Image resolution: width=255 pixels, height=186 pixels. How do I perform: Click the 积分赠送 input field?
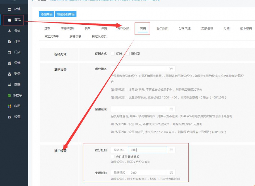(139, 69)
